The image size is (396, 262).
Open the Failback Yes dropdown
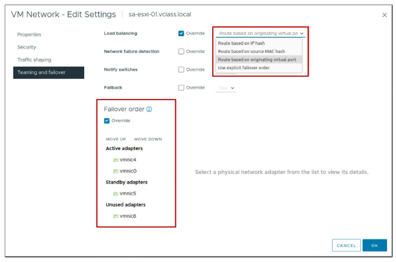point(226,87)
